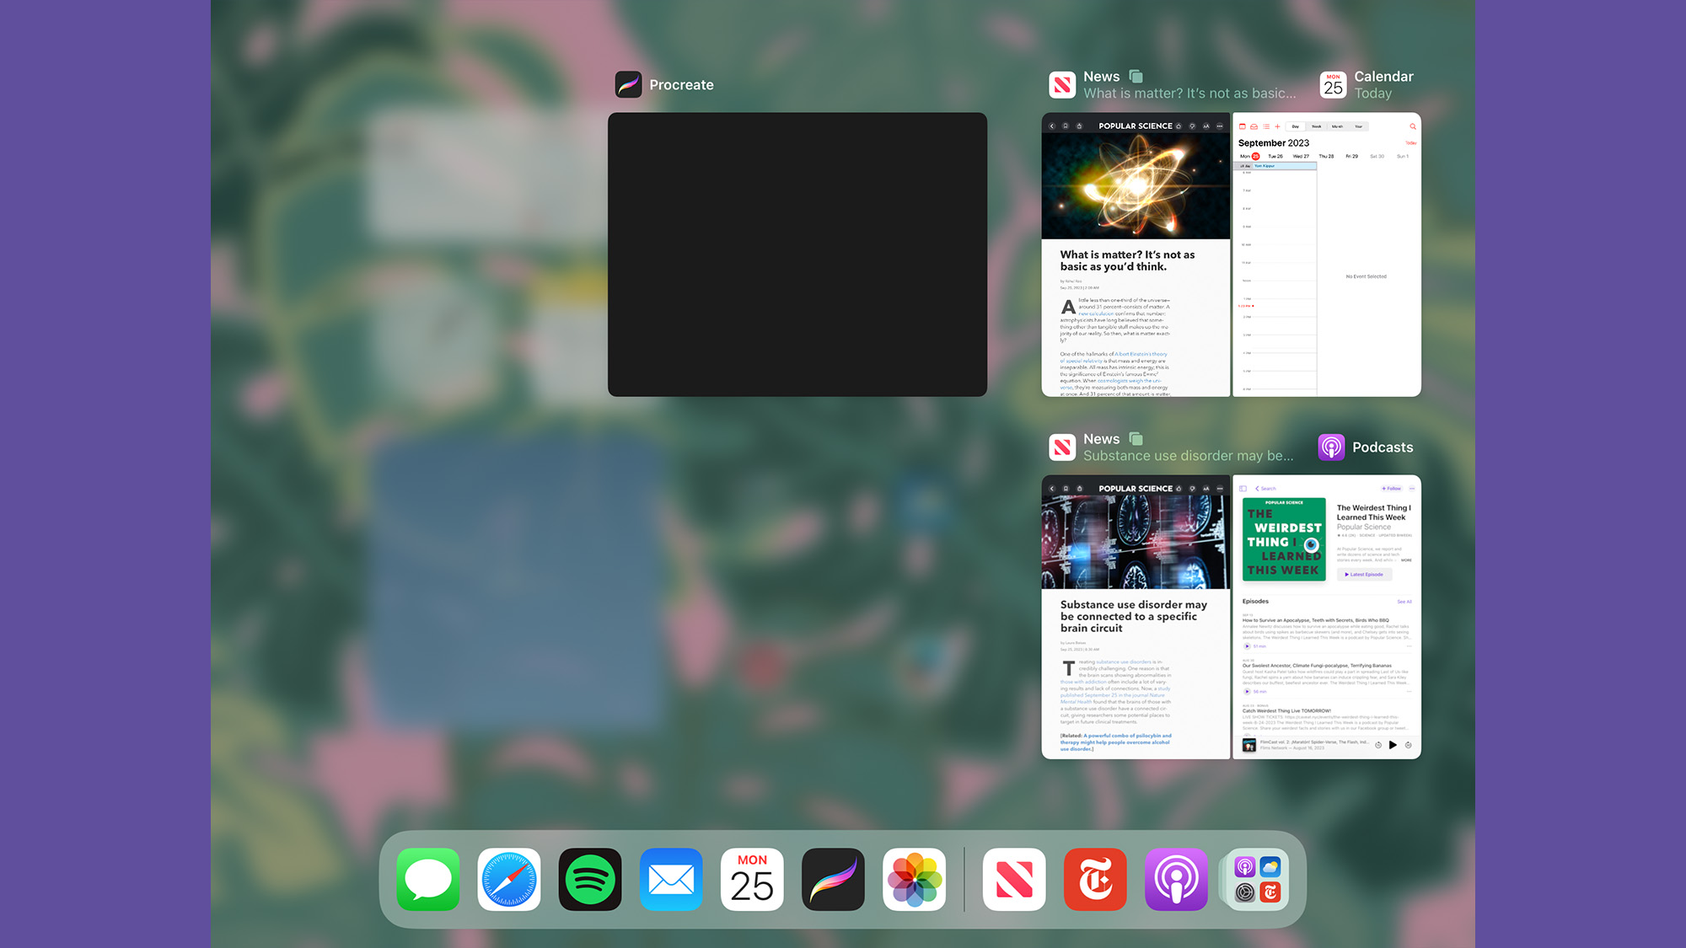Open the News app dock icon
This screenshot has width=1686, height=948.
tap(1014, 880)
